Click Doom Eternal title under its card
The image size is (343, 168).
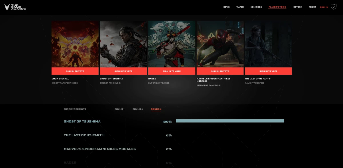60,79
